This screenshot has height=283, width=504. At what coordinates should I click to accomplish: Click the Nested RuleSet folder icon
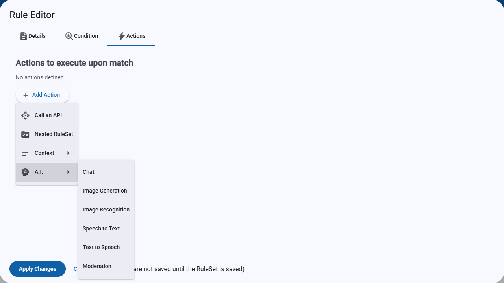pyautogui.click(x=25, y=134)
